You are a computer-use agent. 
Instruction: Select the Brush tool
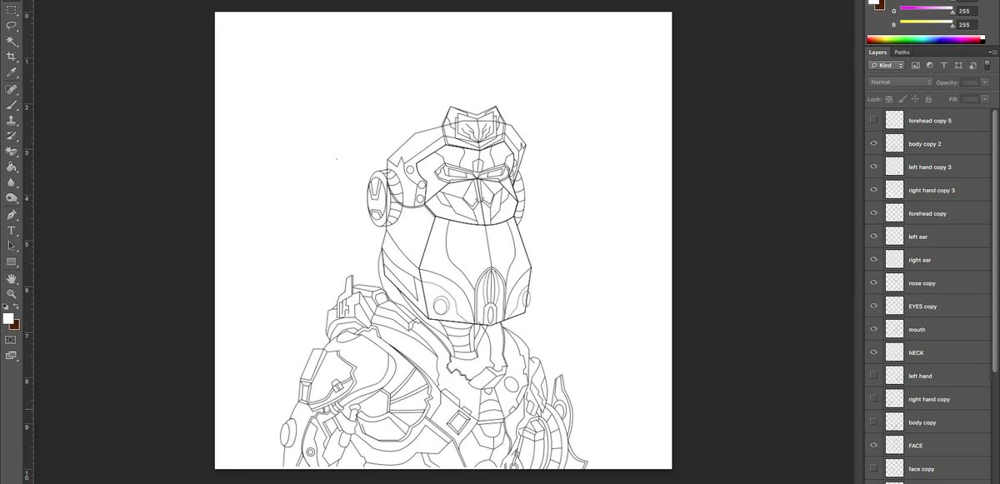coord(12,105)
